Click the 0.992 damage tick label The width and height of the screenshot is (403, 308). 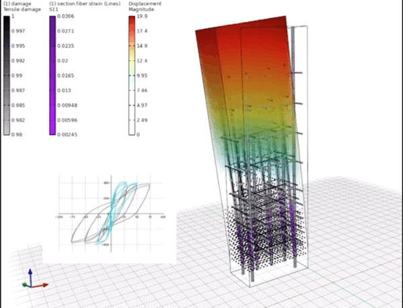coord(18,61)
